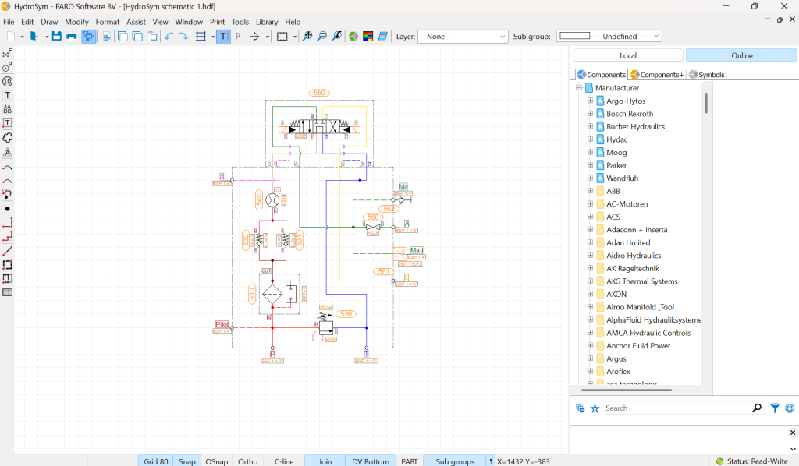Collapse the Manufacturer root node
Screen dimensions: 799x466
(579, 87)
